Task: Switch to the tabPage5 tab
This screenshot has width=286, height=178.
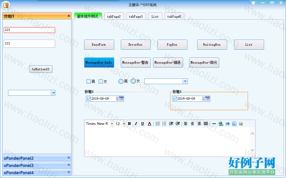Action: pos(174,16)
